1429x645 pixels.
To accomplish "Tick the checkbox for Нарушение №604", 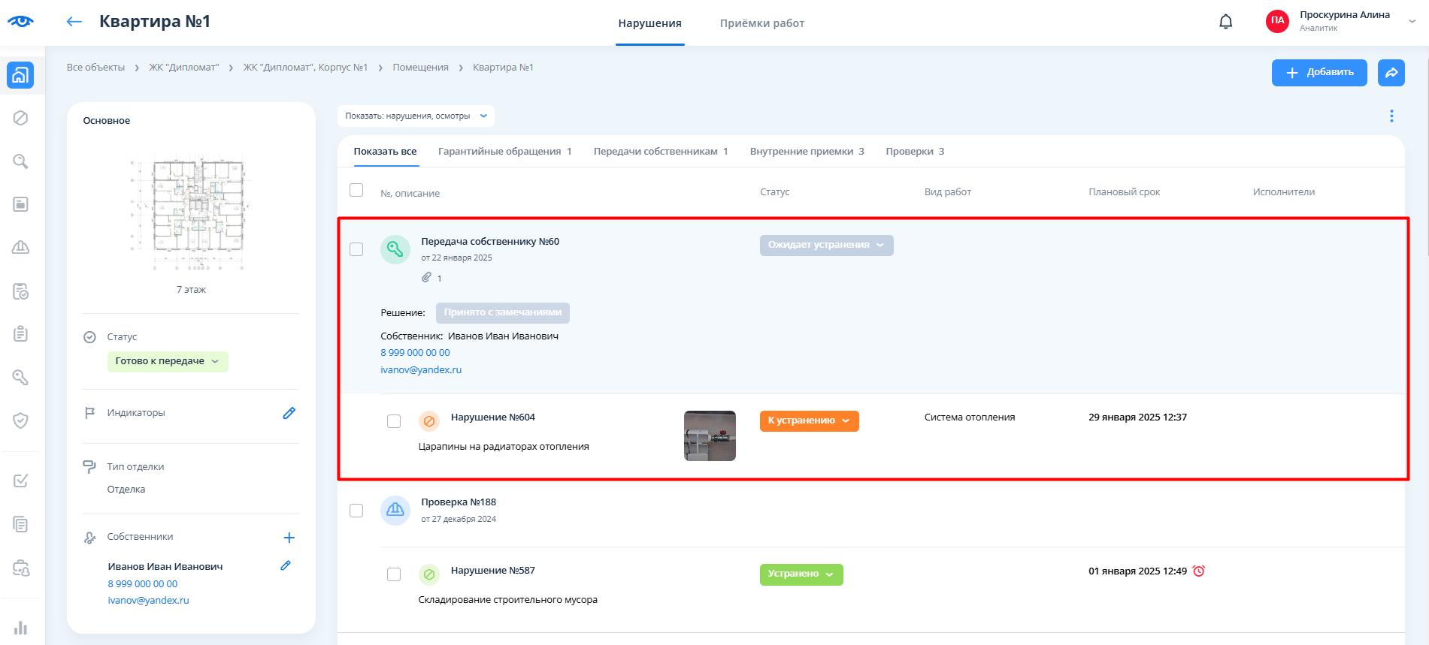I will point(394,421).
